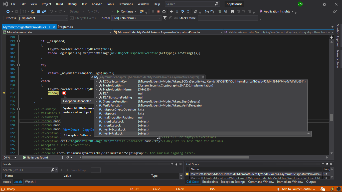Restart the debug session with circular arrow icon
This screenshot has width=342, height=192.
[164, 11]
